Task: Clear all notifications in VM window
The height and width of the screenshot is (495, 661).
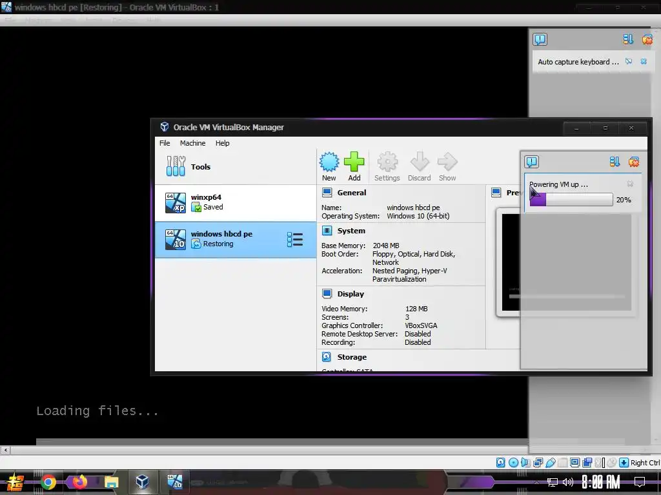Action: 647,39
